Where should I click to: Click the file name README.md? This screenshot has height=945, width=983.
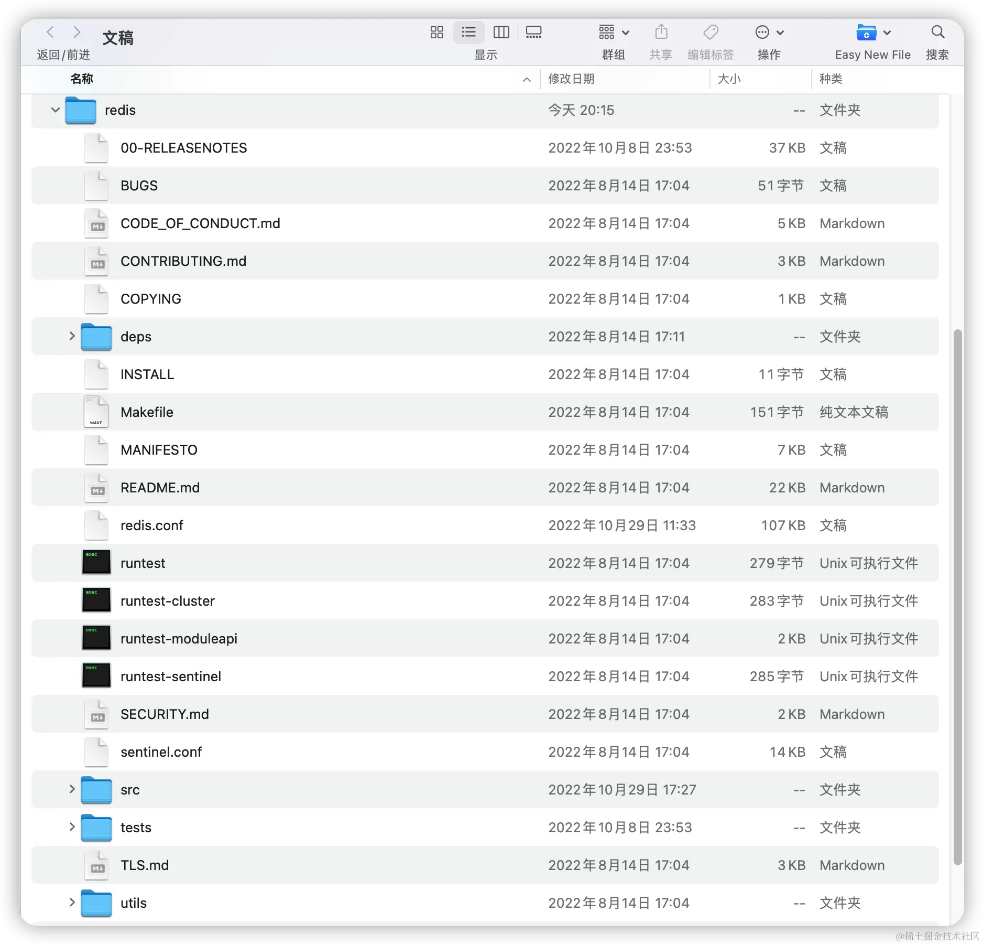[160, 488]
